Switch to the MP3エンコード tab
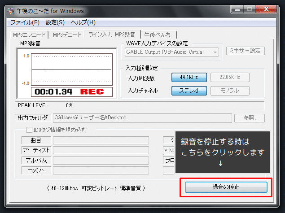Viewport: 285px width, 213px height. [x=29, y=35]
